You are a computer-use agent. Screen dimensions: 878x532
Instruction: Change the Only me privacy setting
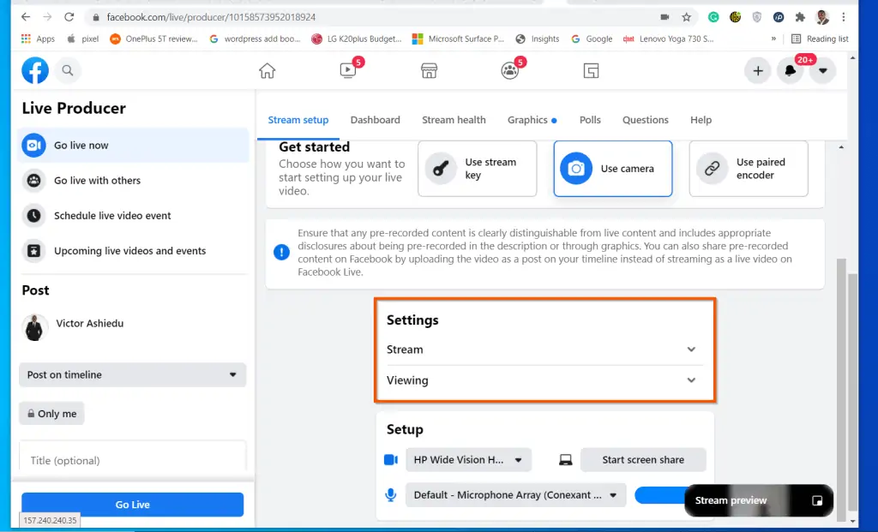[x=51, y=414]
